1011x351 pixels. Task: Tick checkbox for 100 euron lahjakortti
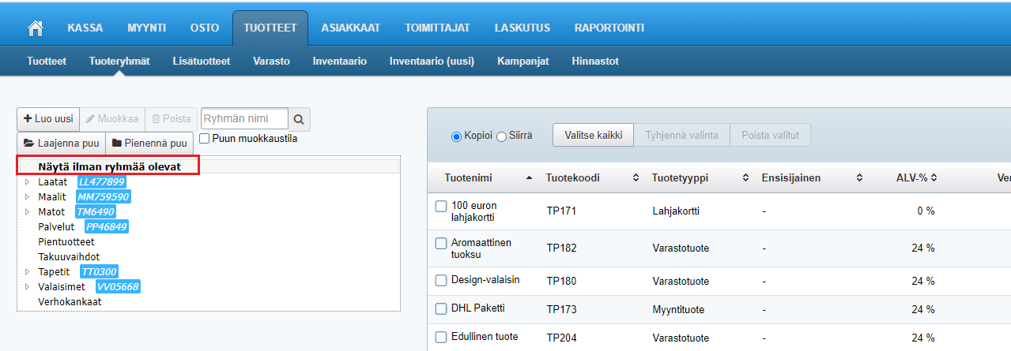pos(441,206)
